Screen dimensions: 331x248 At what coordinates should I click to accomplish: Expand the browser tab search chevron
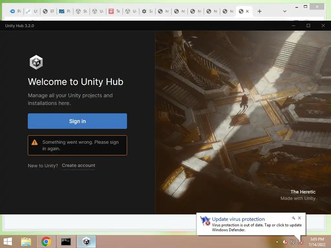click(284, 11)
